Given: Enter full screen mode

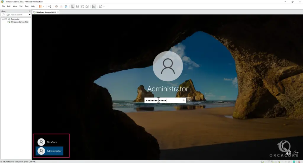Looking at the screenshot, I should (82, 7).
